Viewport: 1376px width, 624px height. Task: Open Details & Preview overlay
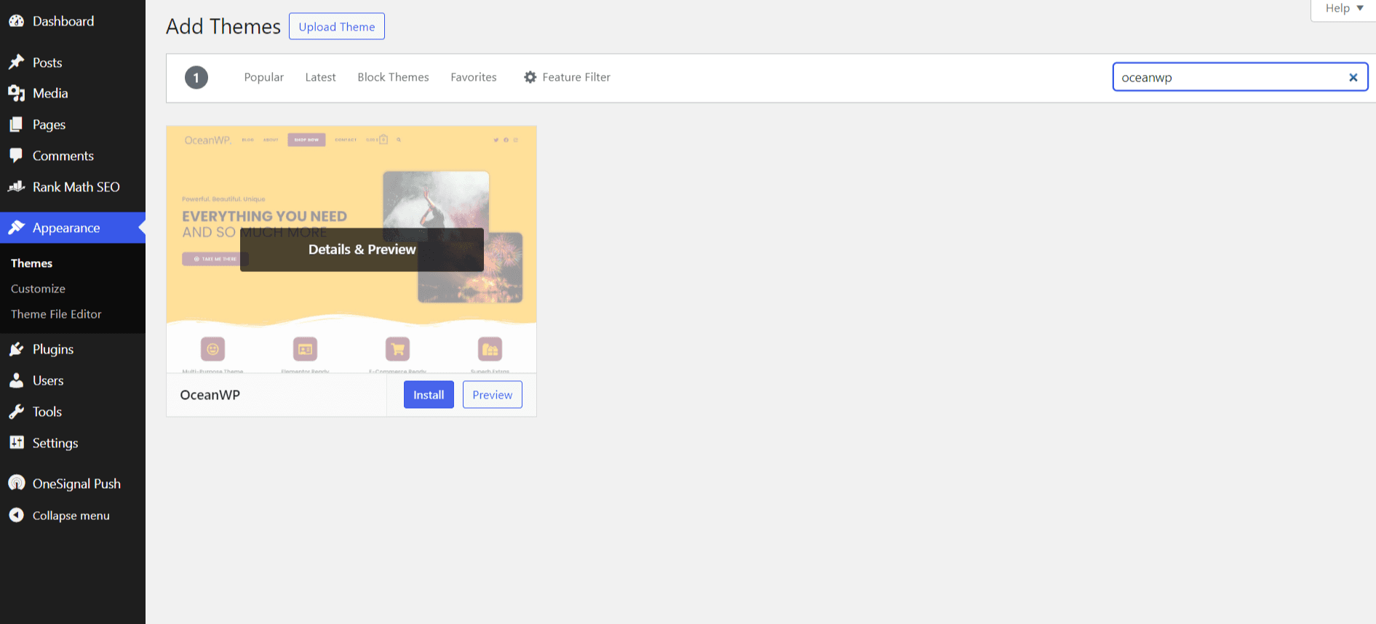[x=362, y=249]
